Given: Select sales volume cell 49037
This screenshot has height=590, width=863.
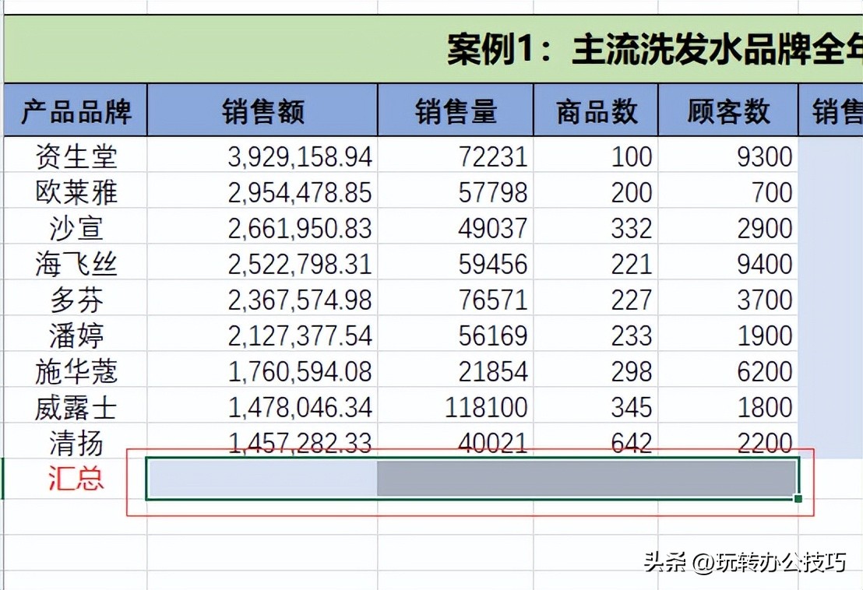Looking at the screenshot, I should point(456,227).
